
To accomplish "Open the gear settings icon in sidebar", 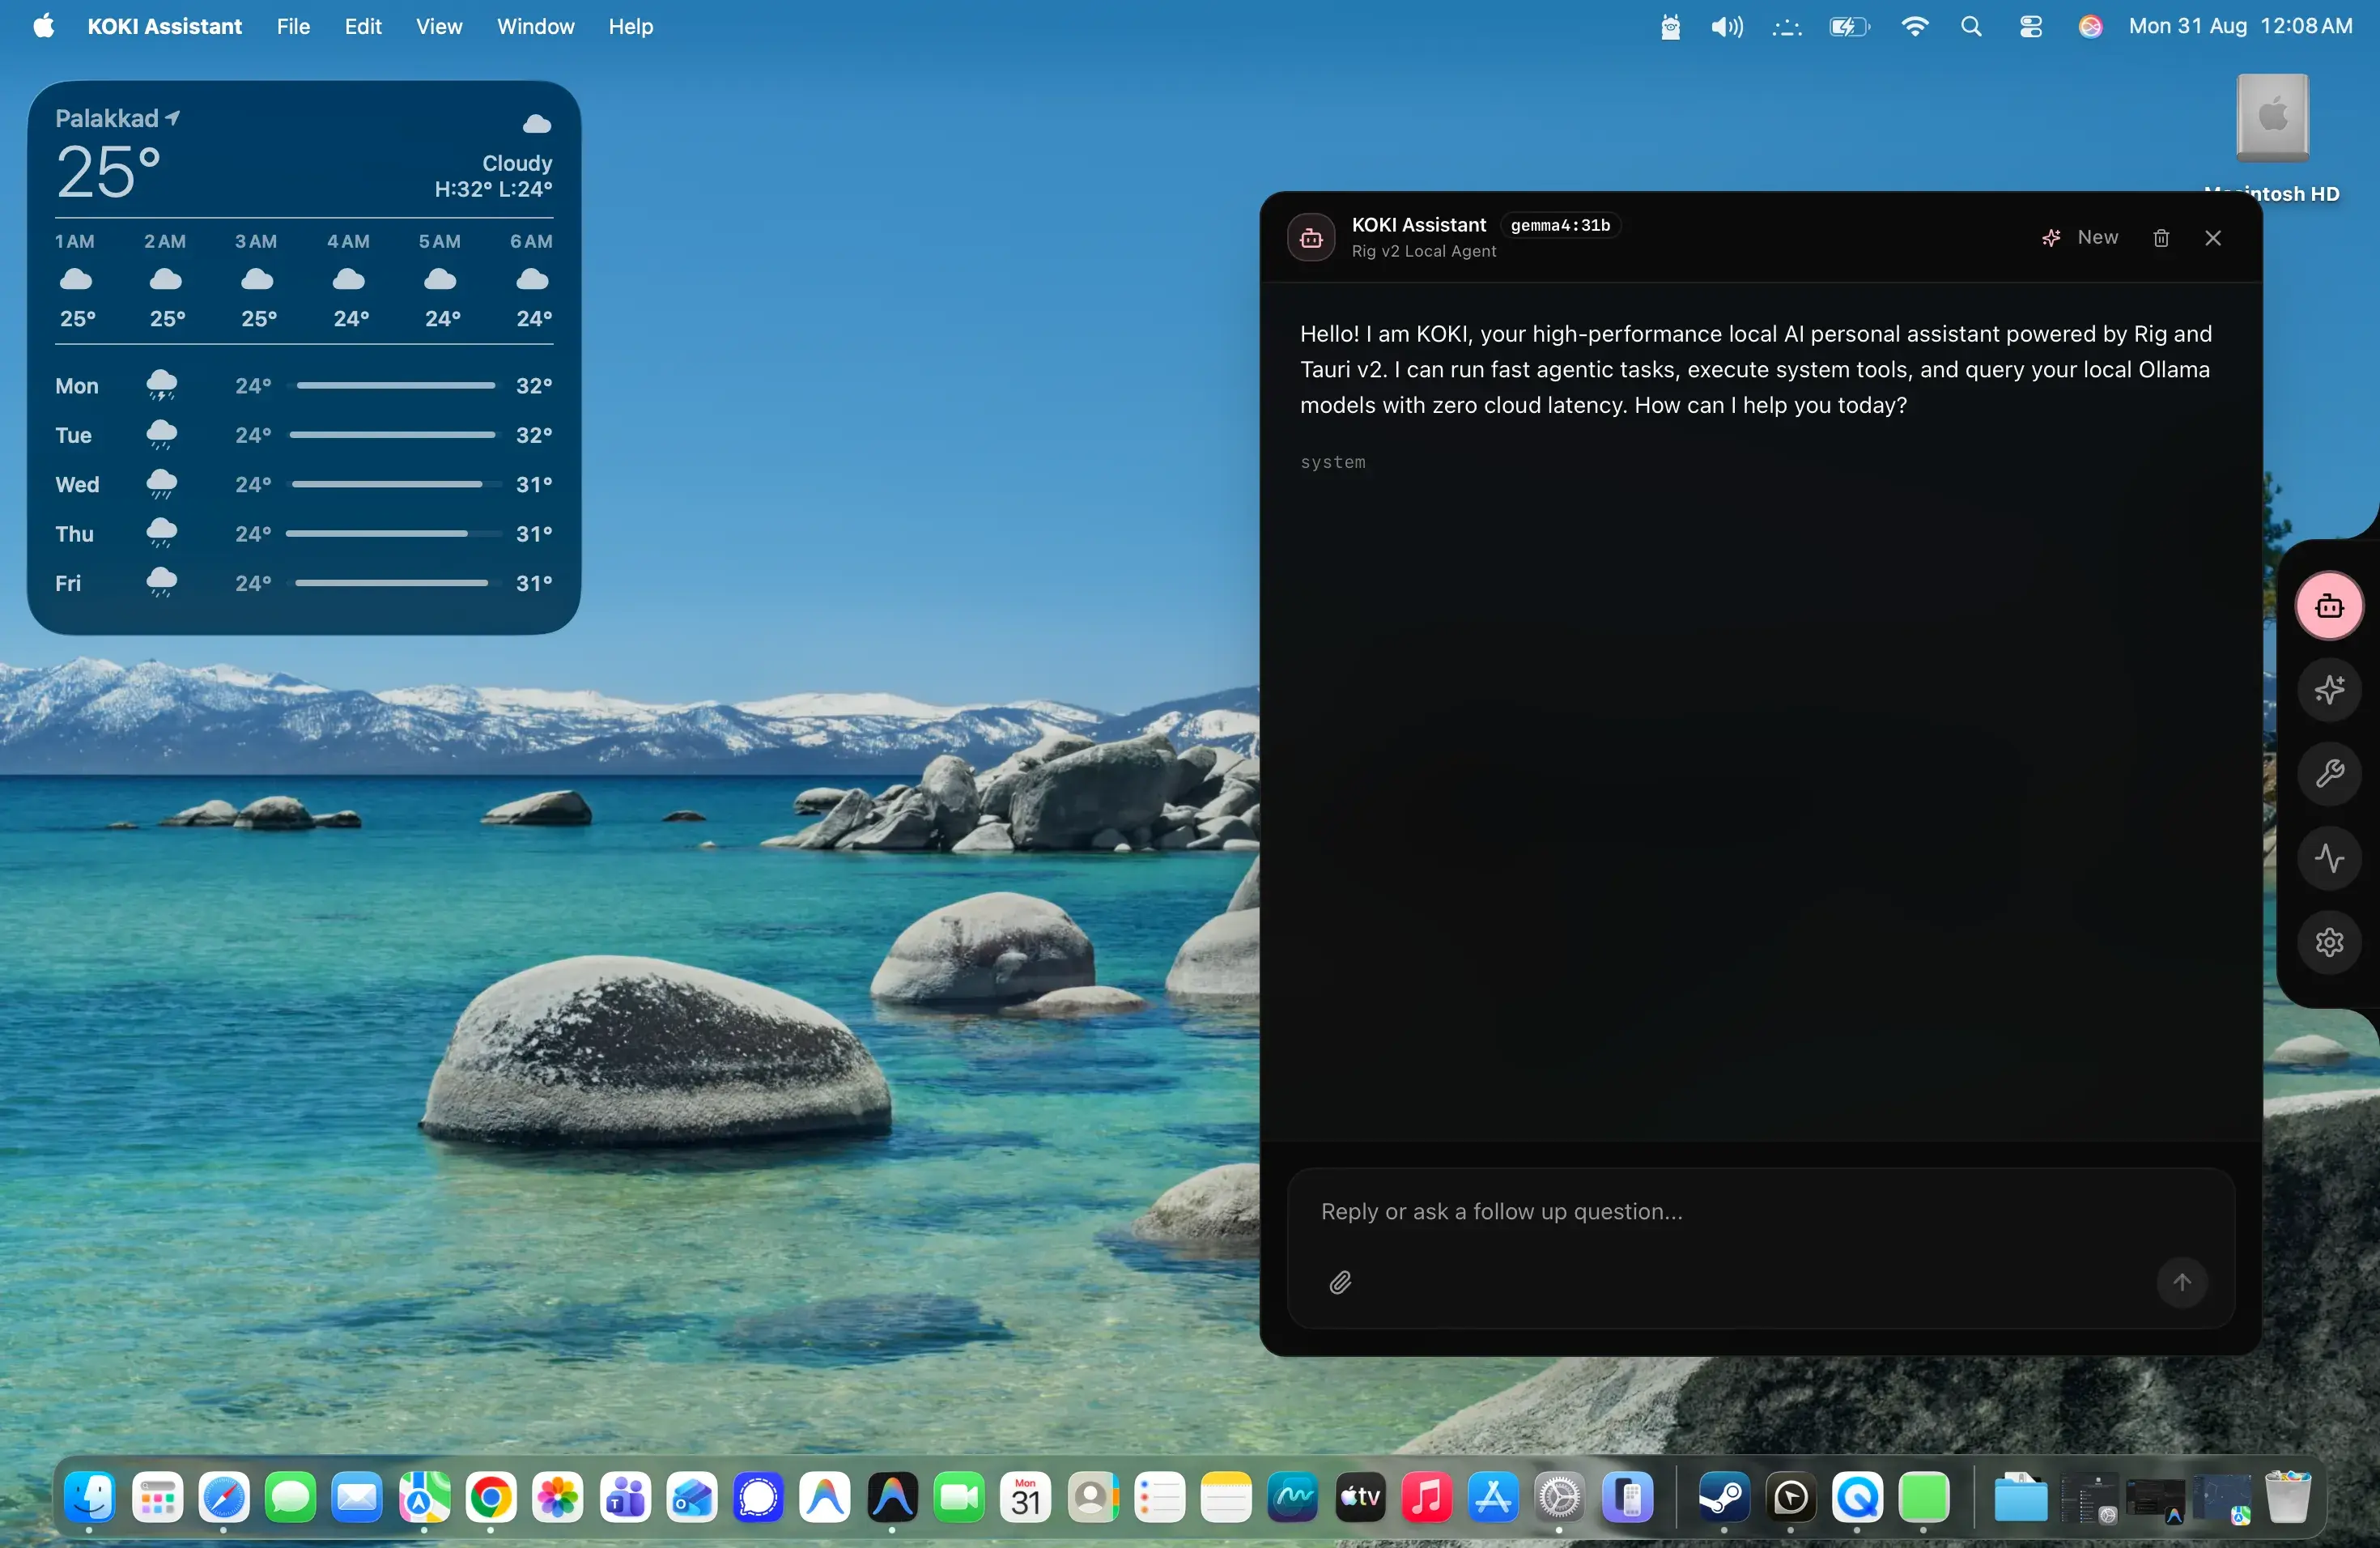I will 2329,942.
